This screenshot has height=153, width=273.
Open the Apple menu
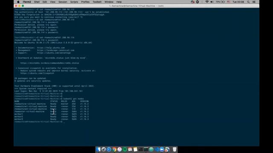tap(18, 2)
